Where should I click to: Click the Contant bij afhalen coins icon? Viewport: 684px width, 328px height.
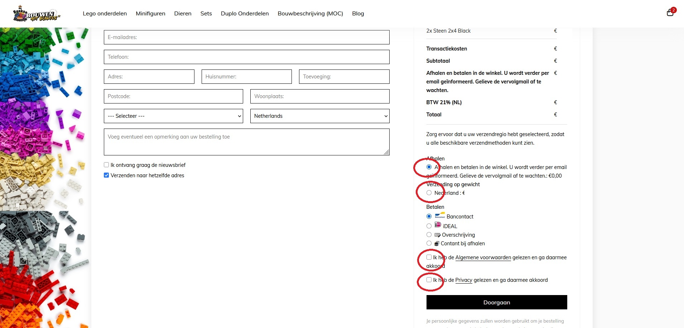437,243
